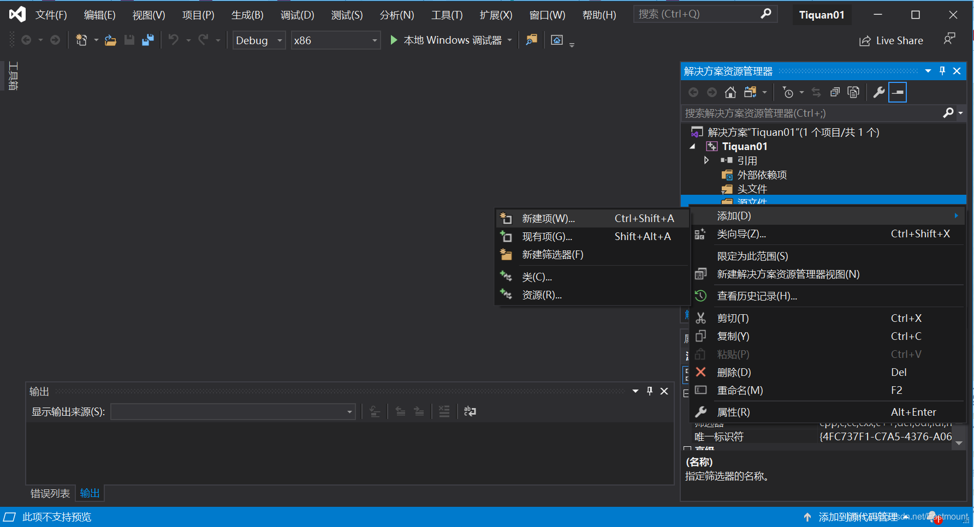The image size is (974, 527).
Task: Toggle word wrap in the Output window
Action: [x=469, y=411]
